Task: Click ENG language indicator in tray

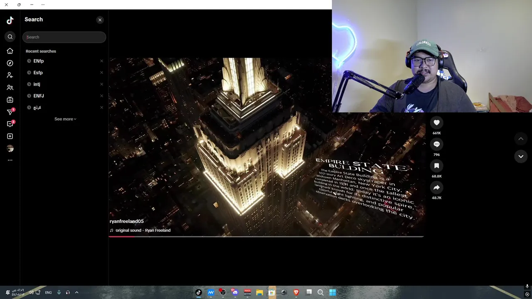Action: click(48, 292)
